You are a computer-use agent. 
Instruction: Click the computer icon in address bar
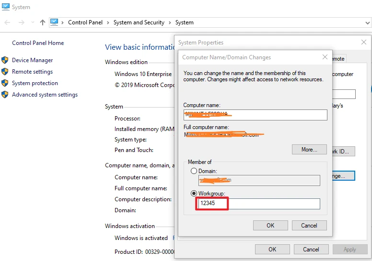click(54, 22)
